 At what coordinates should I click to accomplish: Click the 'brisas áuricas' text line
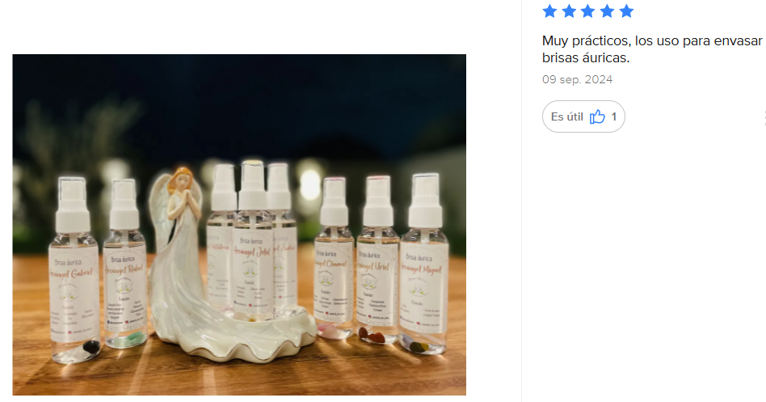(586, 57)
